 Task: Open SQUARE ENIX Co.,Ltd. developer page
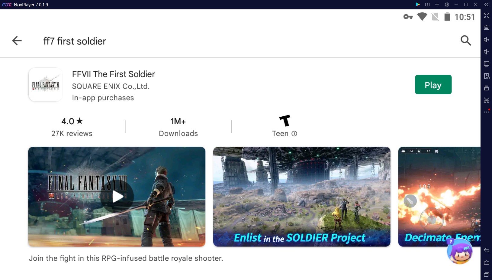click(111, 86)
